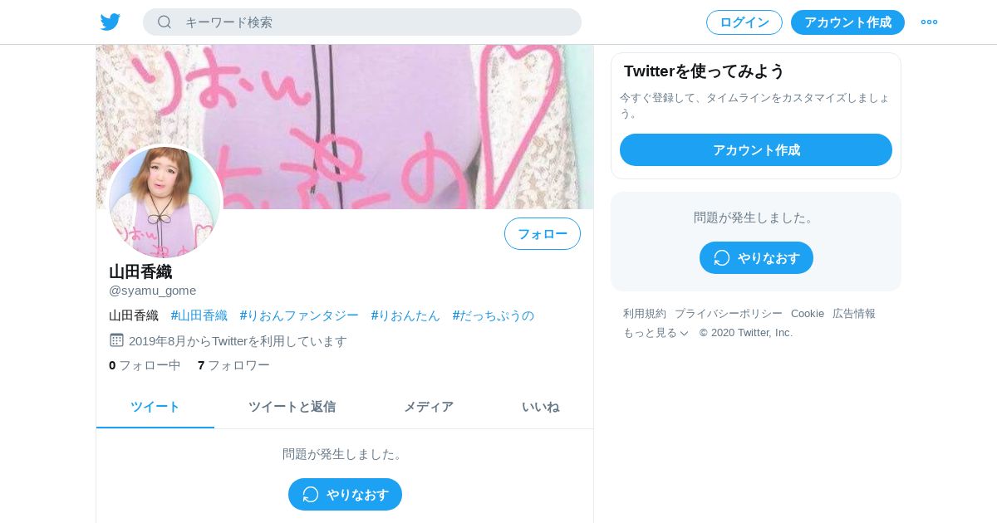Open the profile avatar picture
Viewport: 997px width, 523px height.
point(165,202)
